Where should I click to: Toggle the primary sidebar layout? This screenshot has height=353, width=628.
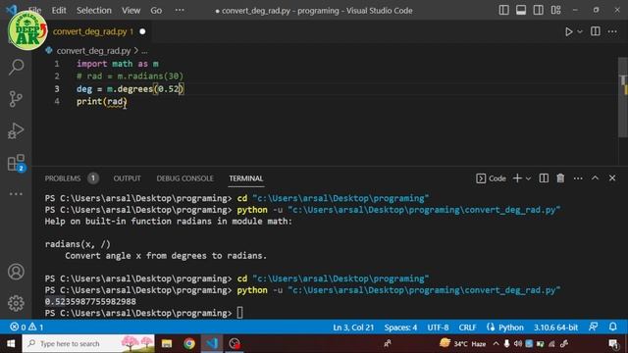coord(503,10)
